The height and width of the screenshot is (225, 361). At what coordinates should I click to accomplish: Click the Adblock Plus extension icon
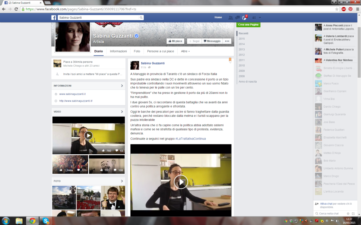pyautogui.click(x=343, y=9)
